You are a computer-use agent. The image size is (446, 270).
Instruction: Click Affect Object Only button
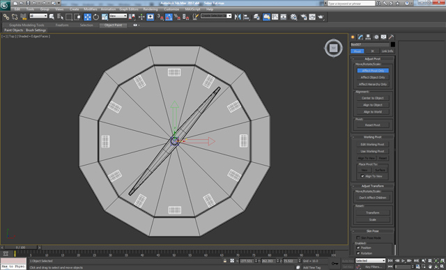373,77
